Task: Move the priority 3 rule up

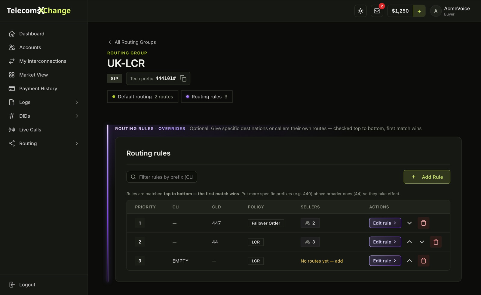Action: tap(409, 261)
